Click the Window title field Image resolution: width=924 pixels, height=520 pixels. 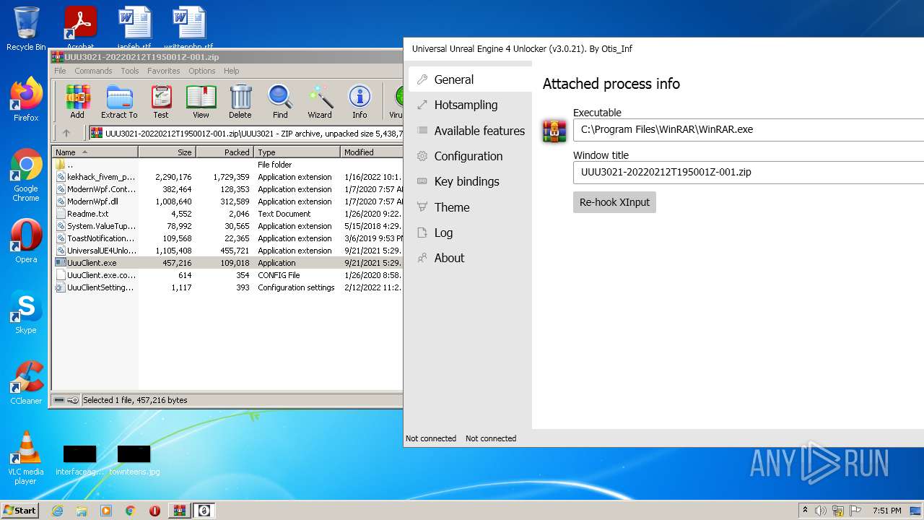(749, 173)
